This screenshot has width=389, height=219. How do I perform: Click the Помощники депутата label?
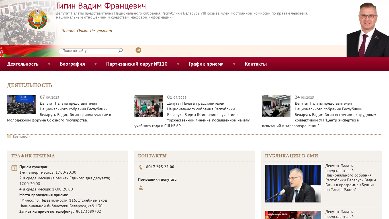pos(157,180)
